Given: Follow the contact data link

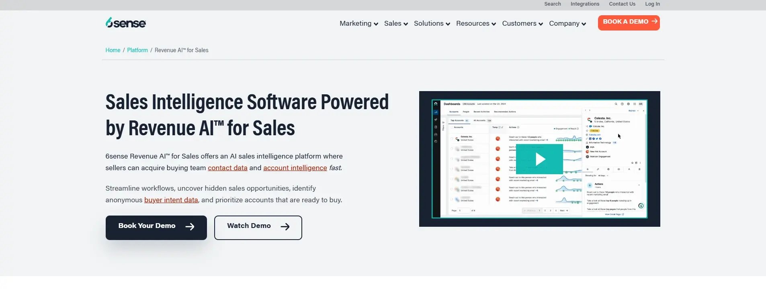Looking at the screenshot, I should (x=227, y=168).
